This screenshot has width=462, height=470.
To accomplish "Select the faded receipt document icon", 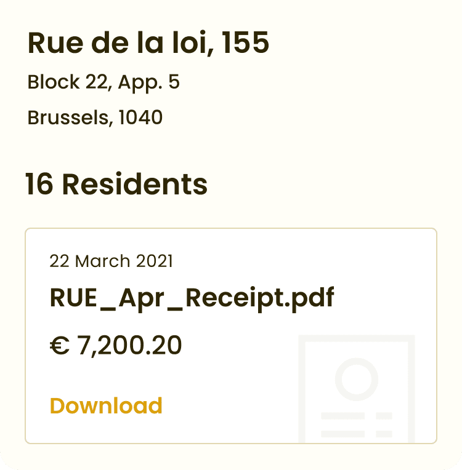I will tap(357, 388).
